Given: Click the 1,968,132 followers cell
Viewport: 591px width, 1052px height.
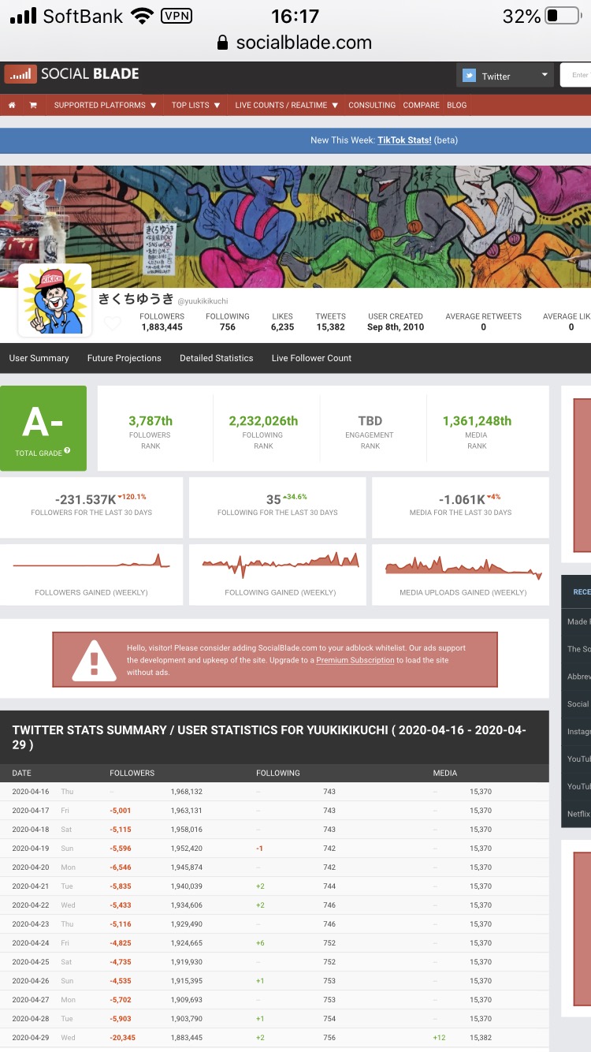Looking at the screenshot, I should pyautogui.click(x=186, y=792).
